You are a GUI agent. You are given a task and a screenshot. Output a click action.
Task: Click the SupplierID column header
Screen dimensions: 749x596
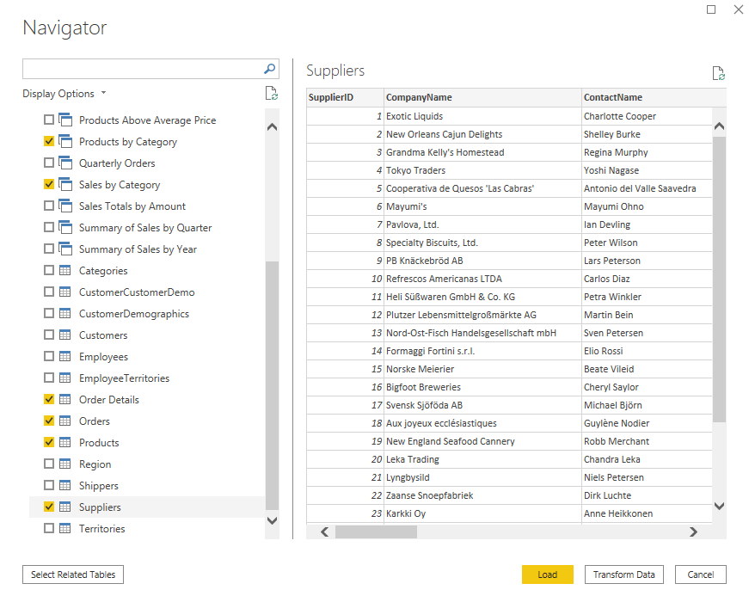(345, 97)
